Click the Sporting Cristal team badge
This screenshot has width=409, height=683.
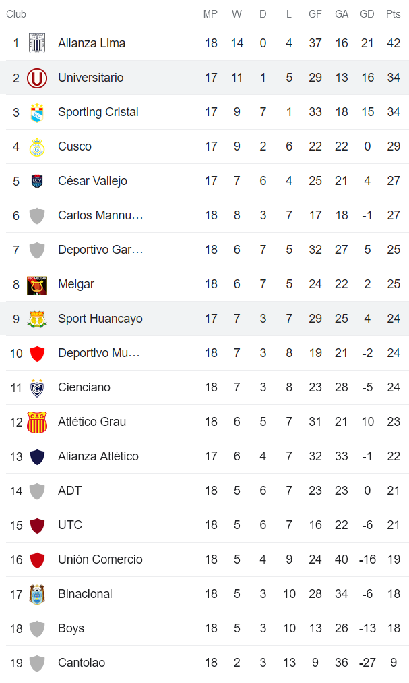37,113
